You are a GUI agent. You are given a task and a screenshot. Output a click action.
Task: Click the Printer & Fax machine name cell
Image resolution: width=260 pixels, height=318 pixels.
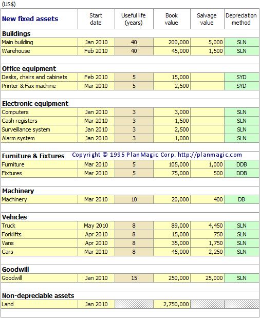[x=40, y=86]
